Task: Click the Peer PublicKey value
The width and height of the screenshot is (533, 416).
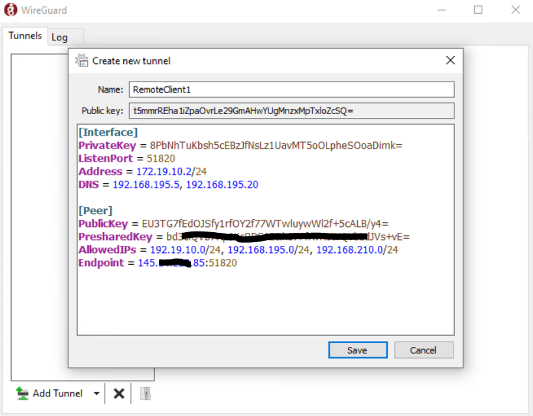Action: pos(265,224)
